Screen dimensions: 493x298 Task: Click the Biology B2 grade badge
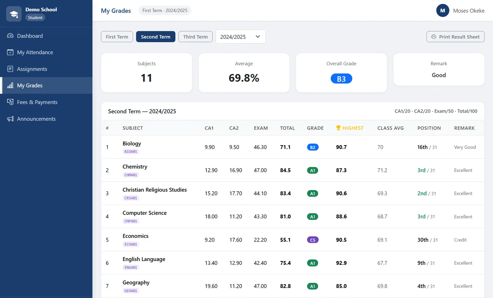pyautogui.click(x=313, y=147)
